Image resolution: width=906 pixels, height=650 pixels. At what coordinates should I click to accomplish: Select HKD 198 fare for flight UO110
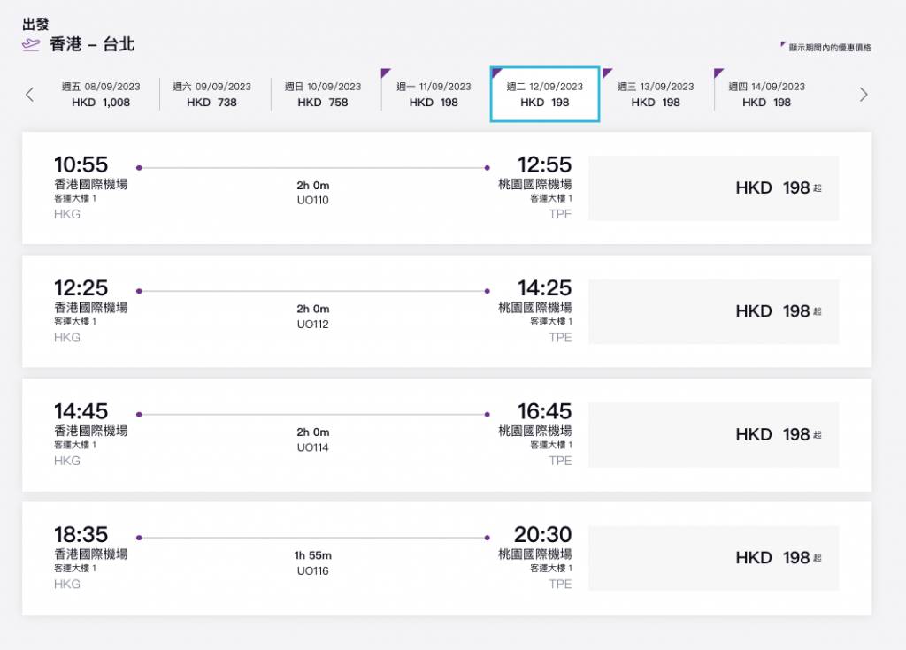pos(713,188)
